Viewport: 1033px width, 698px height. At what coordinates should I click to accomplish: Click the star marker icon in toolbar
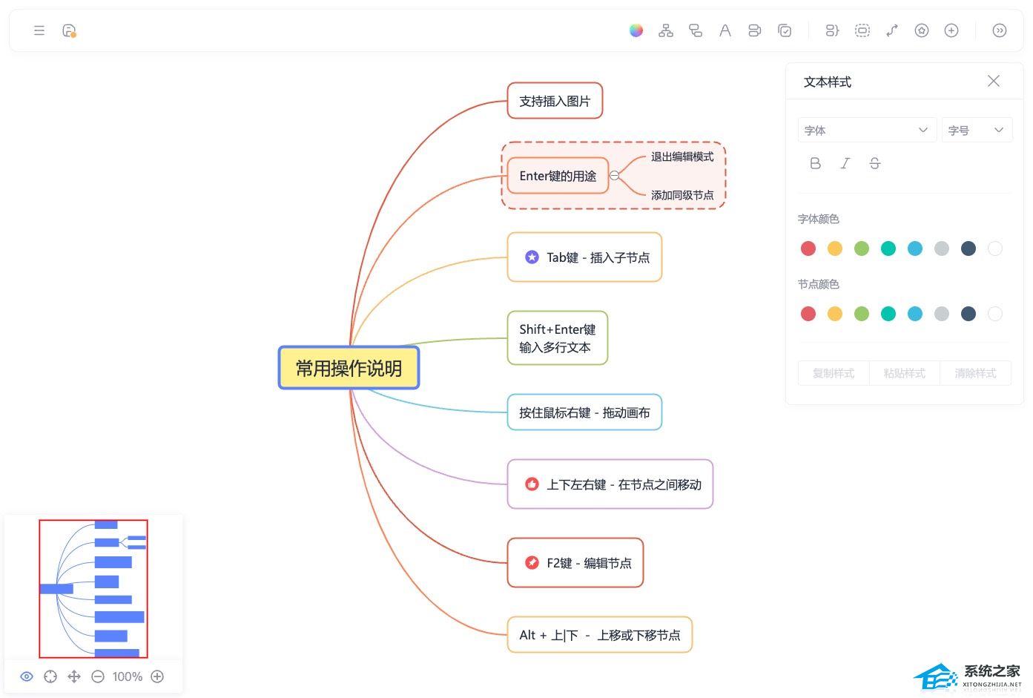click(x=922, y=30)
